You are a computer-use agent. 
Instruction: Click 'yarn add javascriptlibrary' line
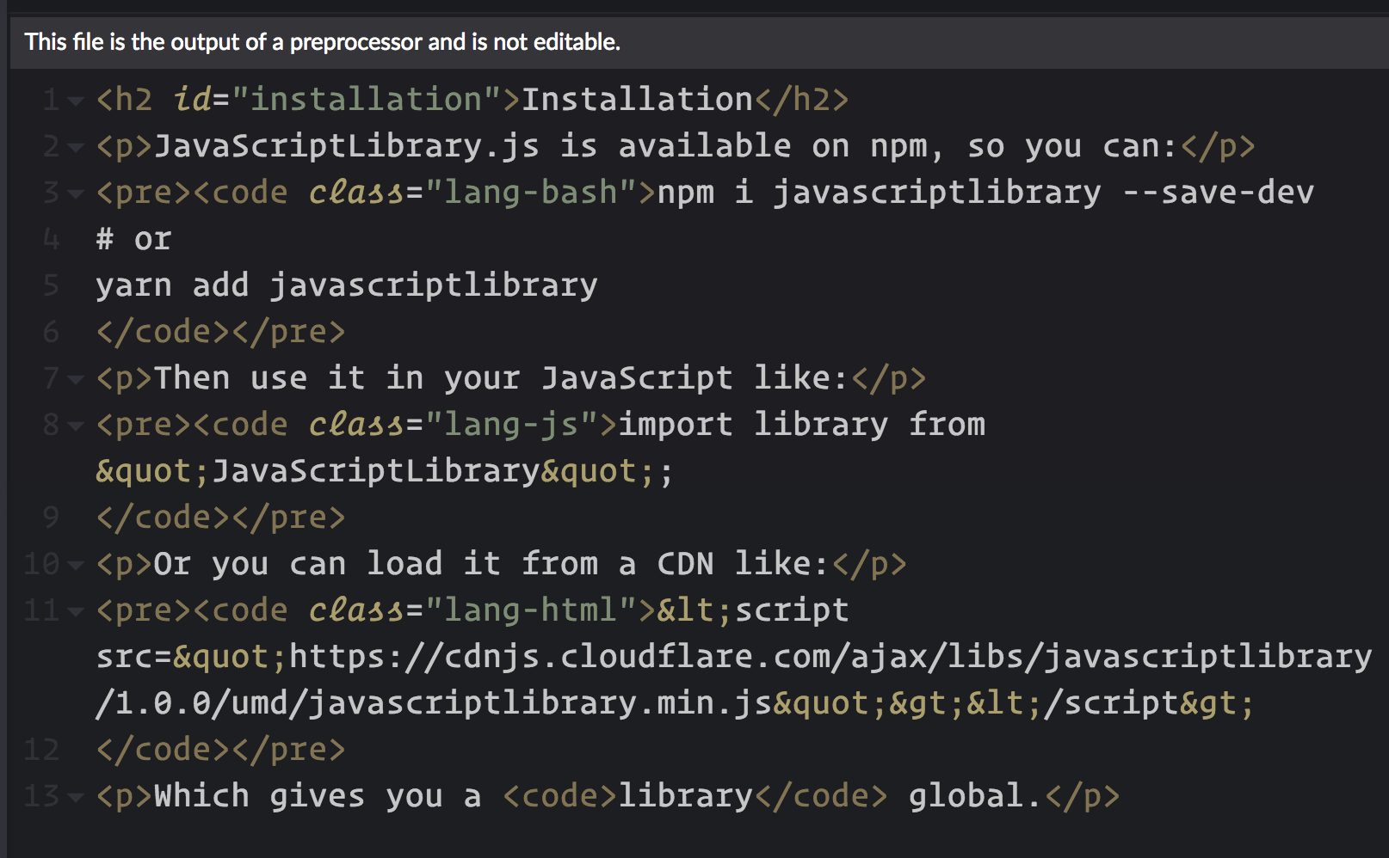click(x=347, y=285)
